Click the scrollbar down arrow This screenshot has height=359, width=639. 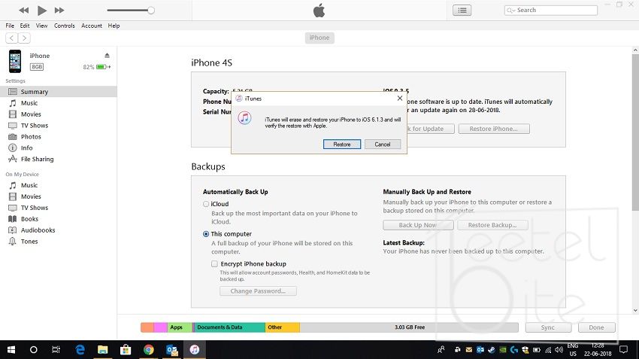(635, 310)
